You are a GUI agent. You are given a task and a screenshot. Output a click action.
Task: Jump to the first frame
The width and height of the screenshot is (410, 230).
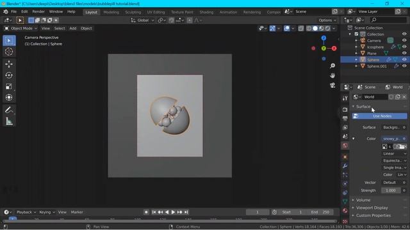click(x=154, y=212)
